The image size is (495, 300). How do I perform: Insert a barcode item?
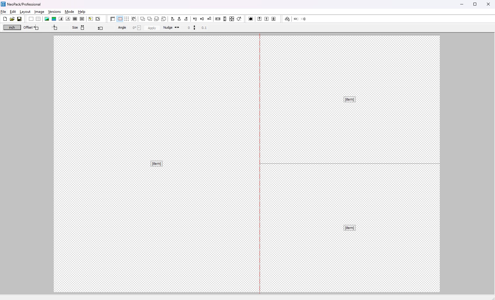[x=75, y=19]
